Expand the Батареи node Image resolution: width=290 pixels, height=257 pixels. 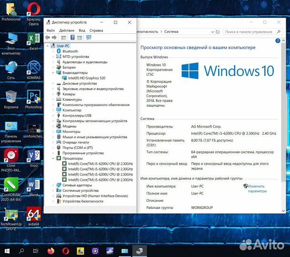53,67
